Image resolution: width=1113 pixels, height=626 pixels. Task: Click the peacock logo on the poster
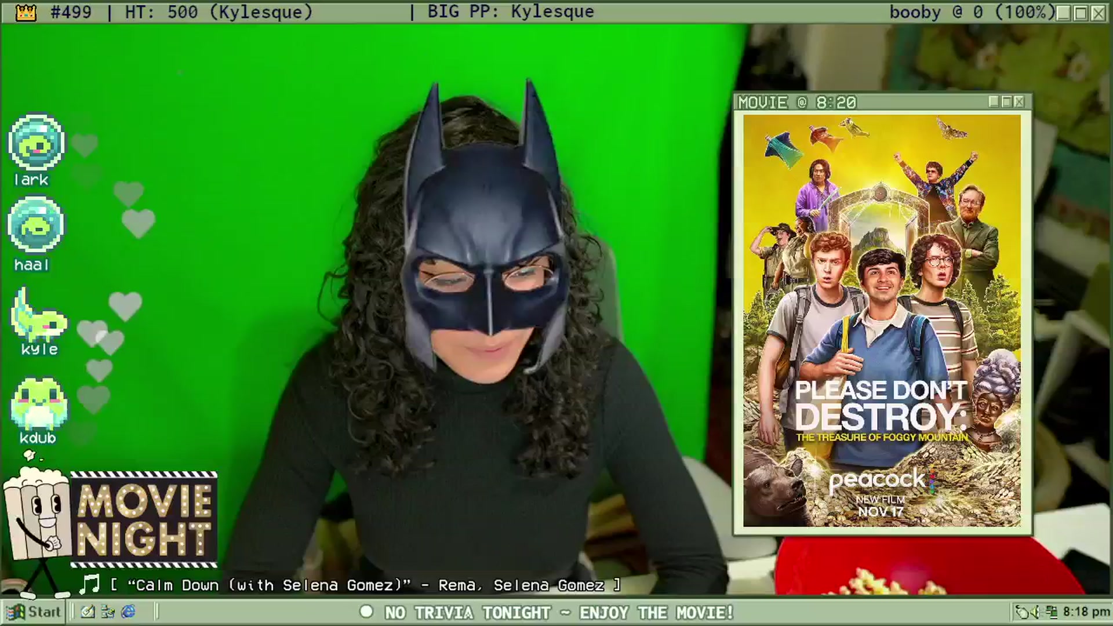click(x=881, y=481)
